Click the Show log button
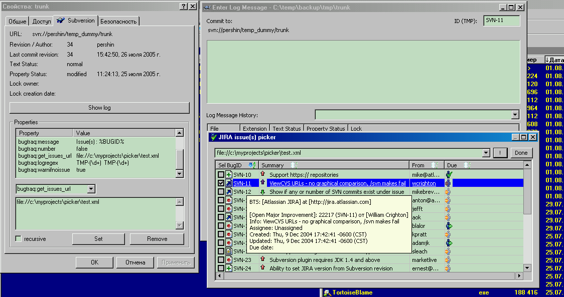Image resolution: width=564 pixels, height=297 pixels. (99, 108)
